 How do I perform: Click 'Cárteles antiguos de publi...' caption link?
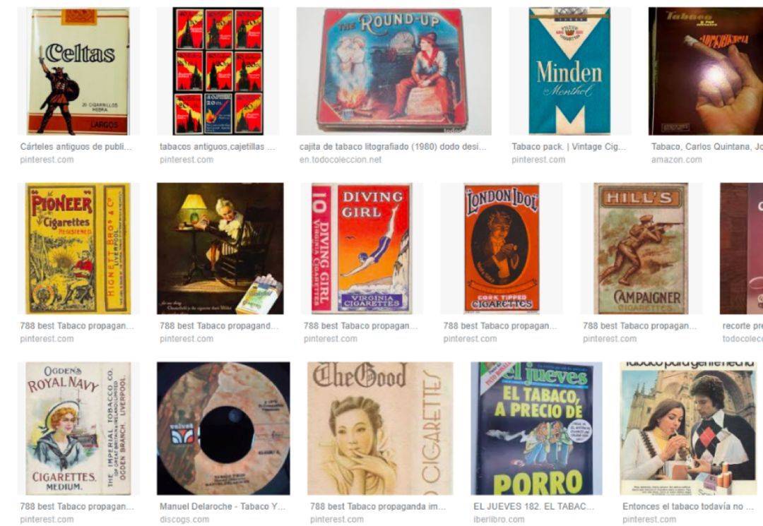(76, 146)
